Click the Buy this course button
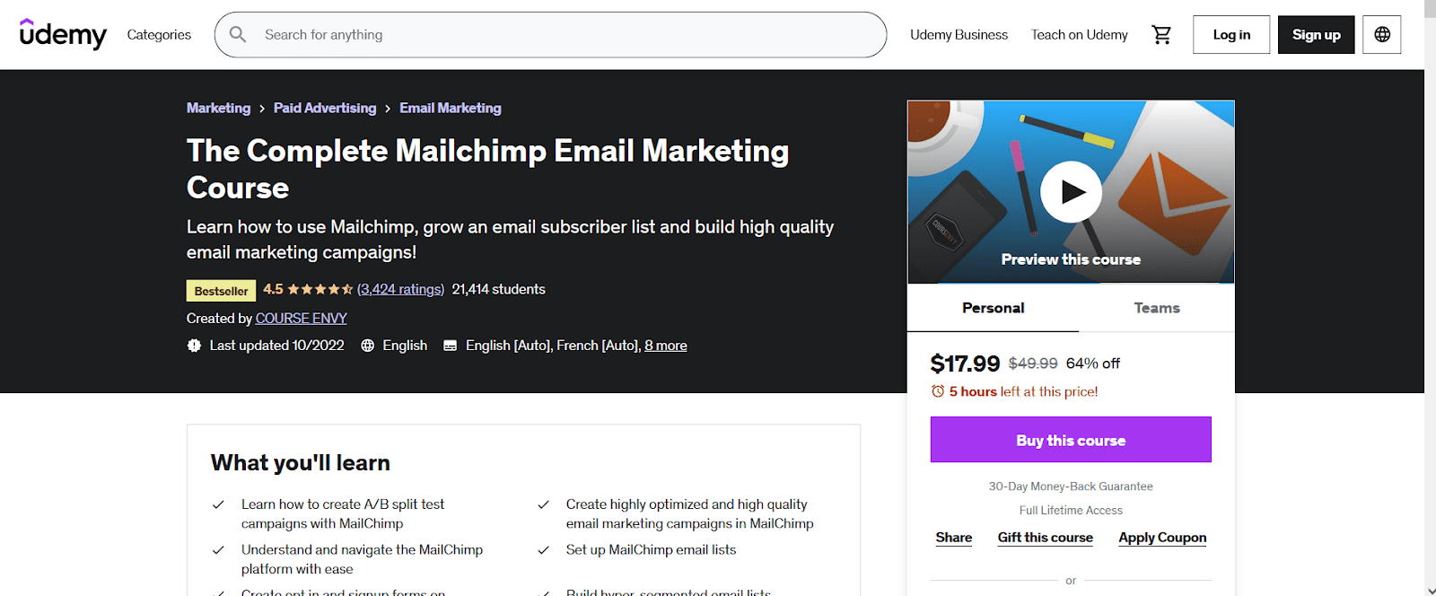Viewport: 1436px width, 596px height. point(1070,440)
